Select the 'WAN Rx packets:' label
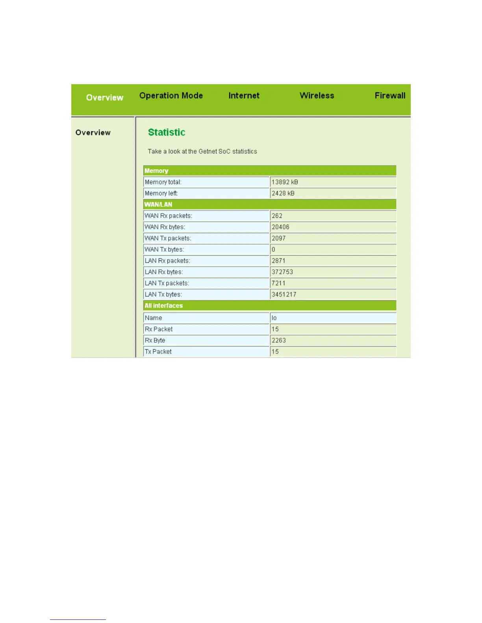The image size is (482, 623). click(x=168, y=216)
